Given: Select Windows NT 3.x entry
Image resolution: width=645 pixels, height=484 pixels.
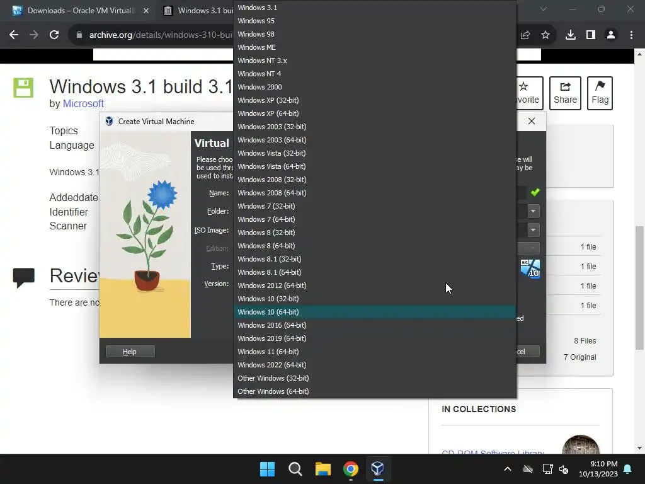Looking at the screenshot, I should 374,60.
